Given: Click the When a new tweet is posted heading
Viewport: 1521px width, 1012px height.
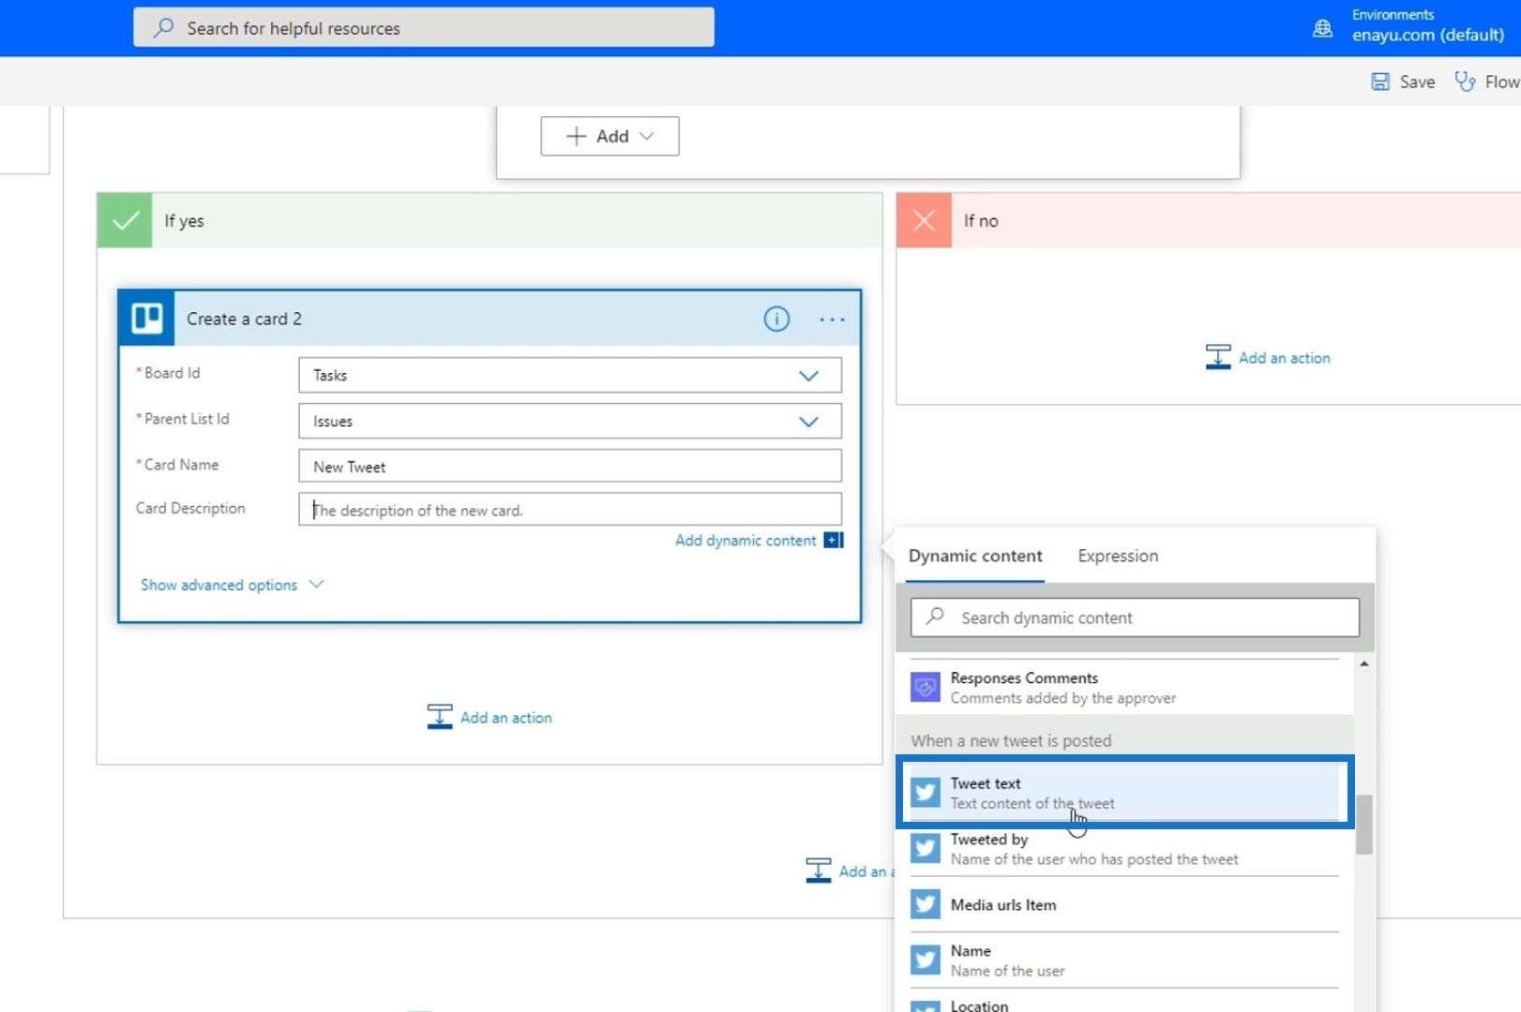Looking at the screenshot, I should point(1011,740).
